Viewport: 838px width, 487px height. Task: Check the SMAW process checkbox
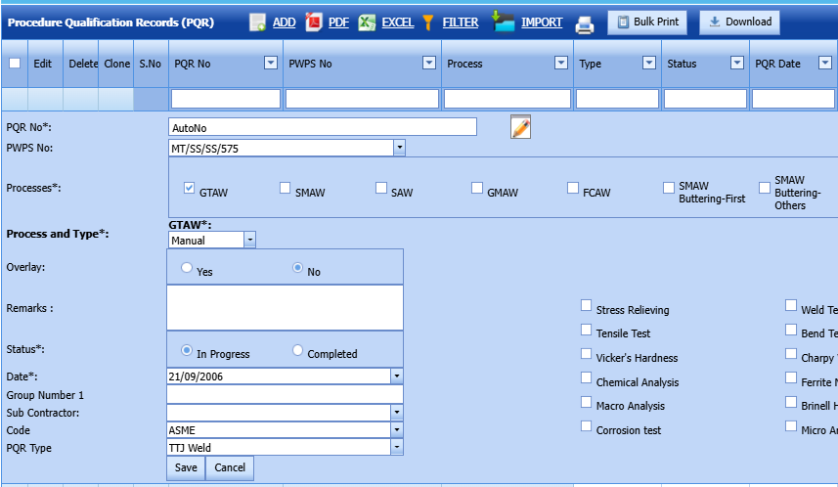[285, 188]
